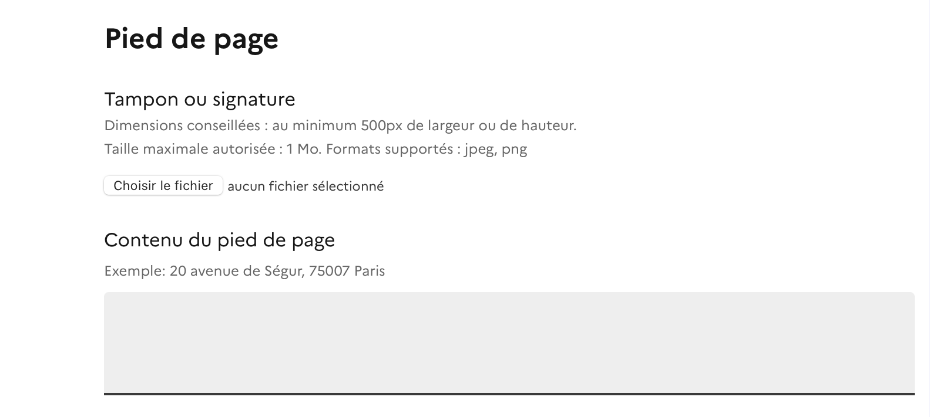Click the word 'Contenu' in the textarea label
This screenshot has width=930, height=417.
[144, 240]
